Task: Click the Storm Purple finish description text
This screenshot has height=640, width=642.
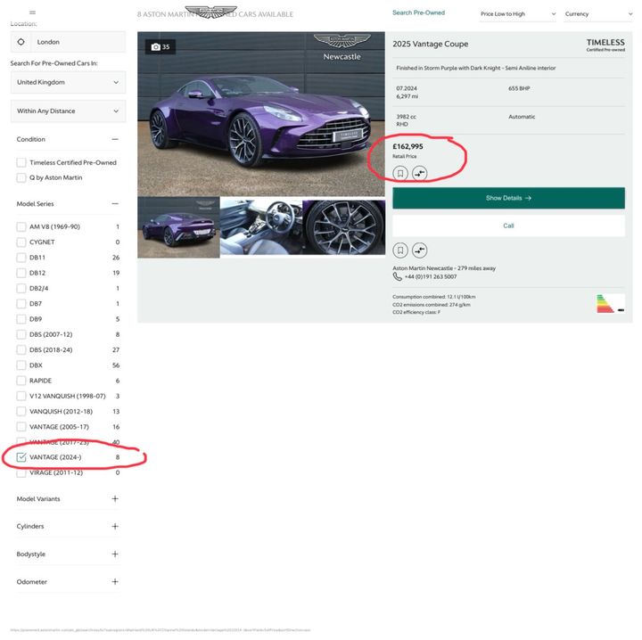Action: click(x=476, y=68)
